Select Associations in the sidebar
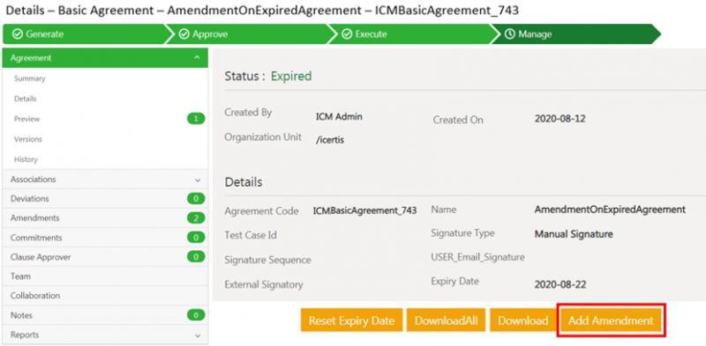The image size is (706, 346). pos(105,180)
